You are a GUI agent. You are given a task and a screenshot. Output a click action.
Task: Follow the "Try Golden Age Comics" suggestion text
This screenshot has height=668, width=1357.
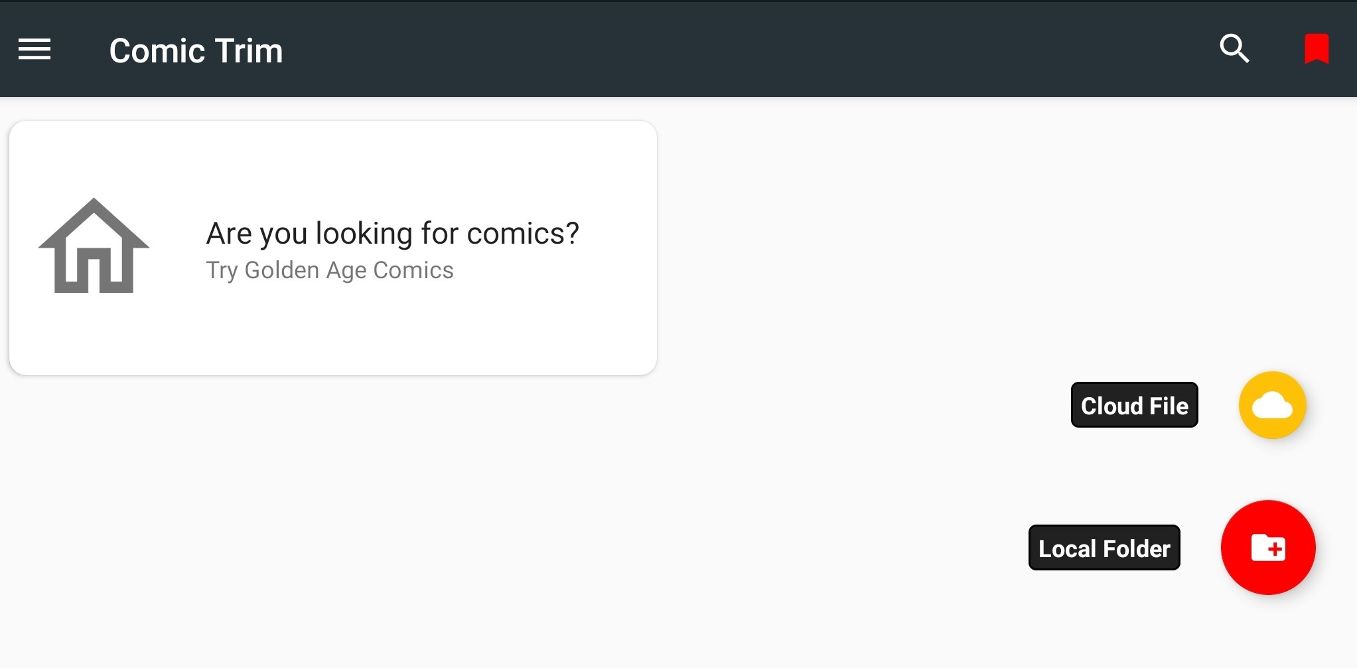(x=330, y=270)
